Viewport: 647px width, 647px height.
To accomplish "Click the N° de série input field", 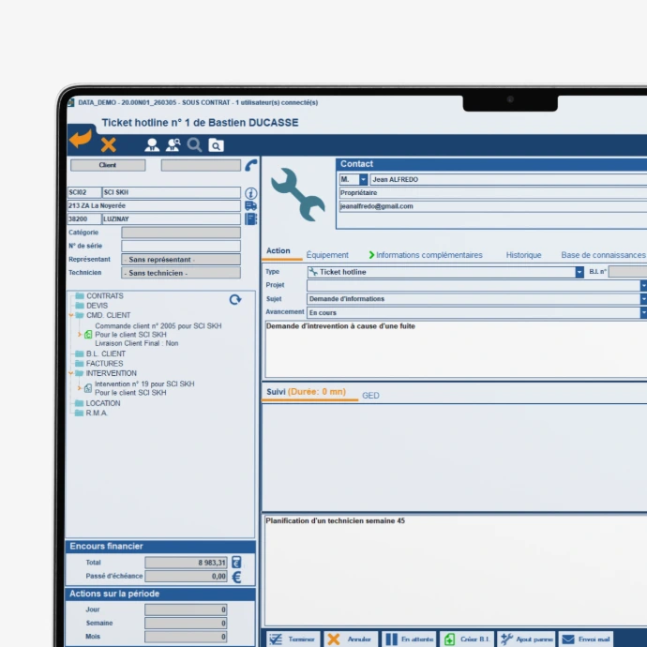I will click(181, 246).
